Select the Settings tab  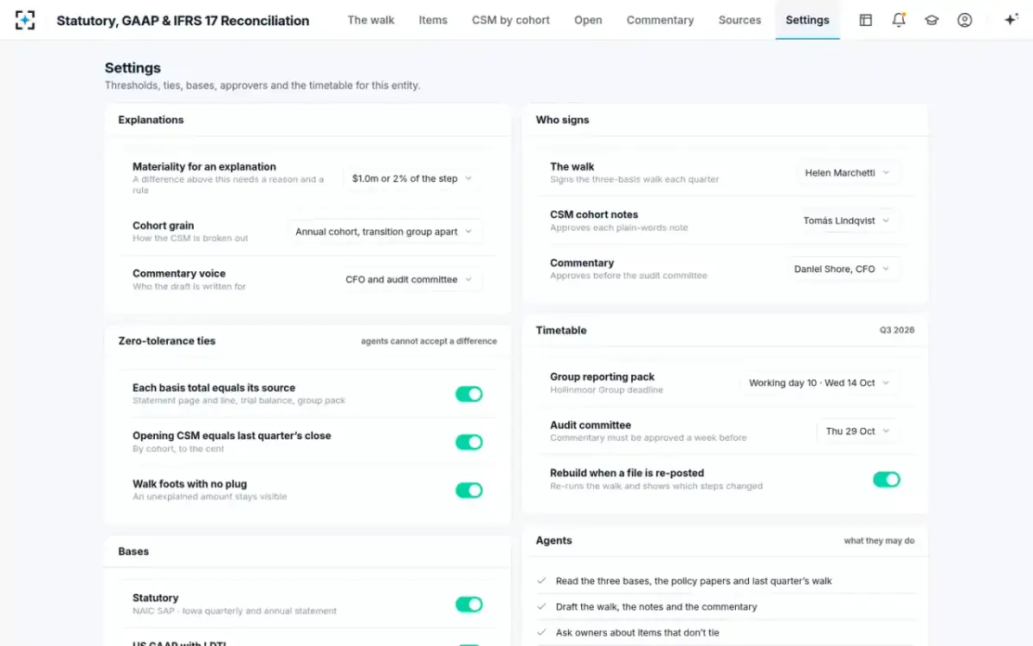pos(807,20)
